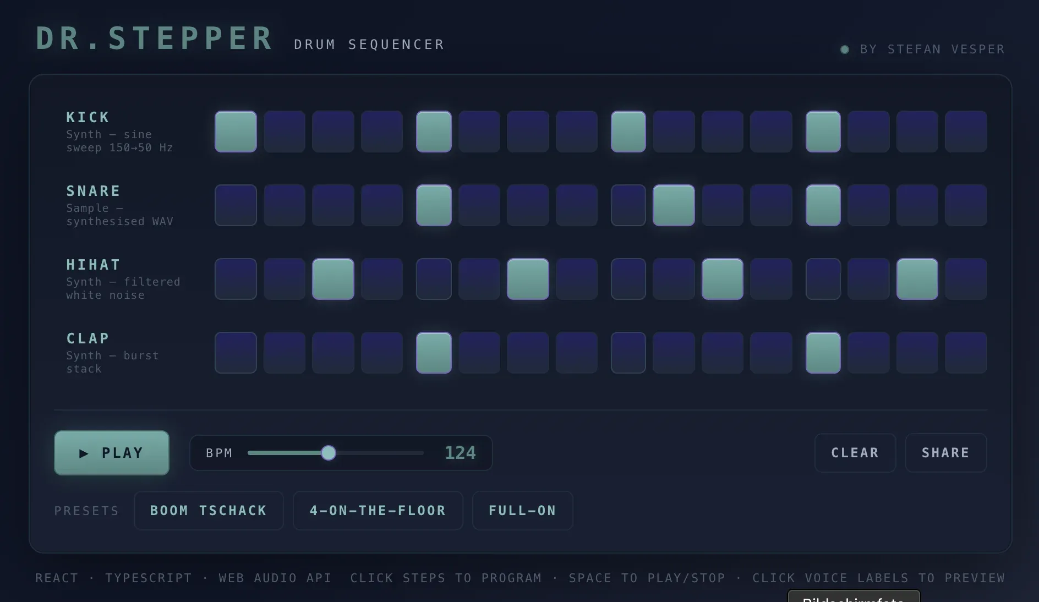The image size is (1039, 602).
Task: Disable active Hihat step 7
Action: coord(528,279)
